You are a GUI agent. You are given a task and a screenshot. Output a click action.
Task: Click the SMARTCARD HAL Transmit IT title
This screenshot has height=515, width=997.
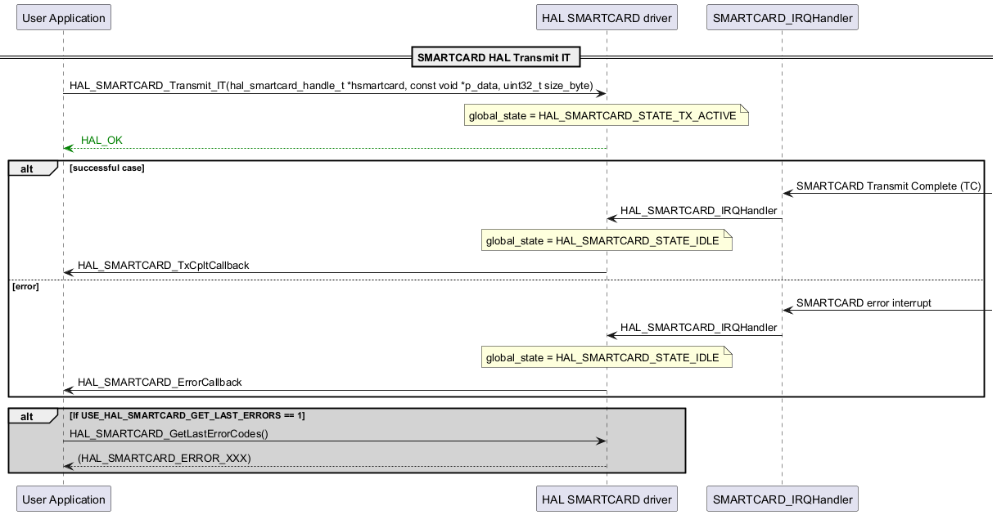494,57
